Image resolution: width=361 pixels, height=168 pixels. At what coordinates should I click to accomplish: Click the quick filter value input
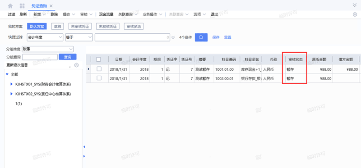click(x=133, y=37)
